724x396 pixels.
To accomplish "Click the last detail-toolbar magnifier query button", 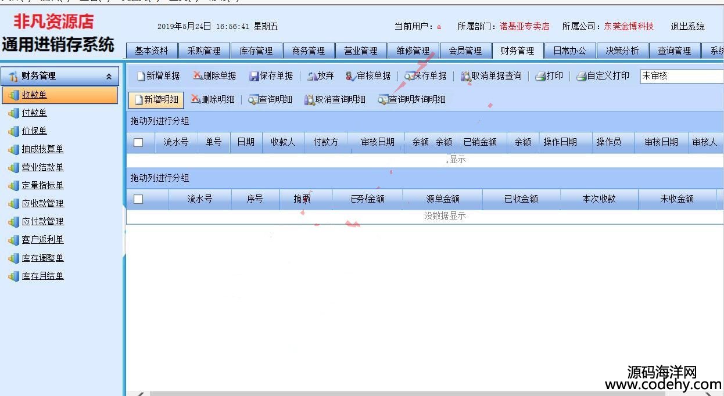I will click(x=411, y=99).
